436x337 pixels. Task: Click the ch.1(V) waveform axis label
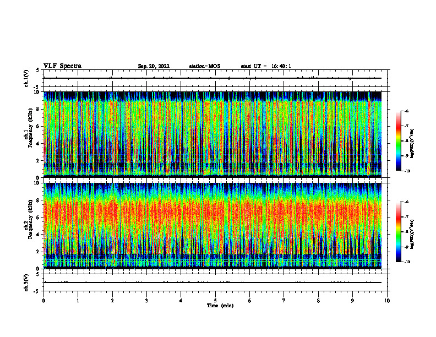tap(26, 78)
